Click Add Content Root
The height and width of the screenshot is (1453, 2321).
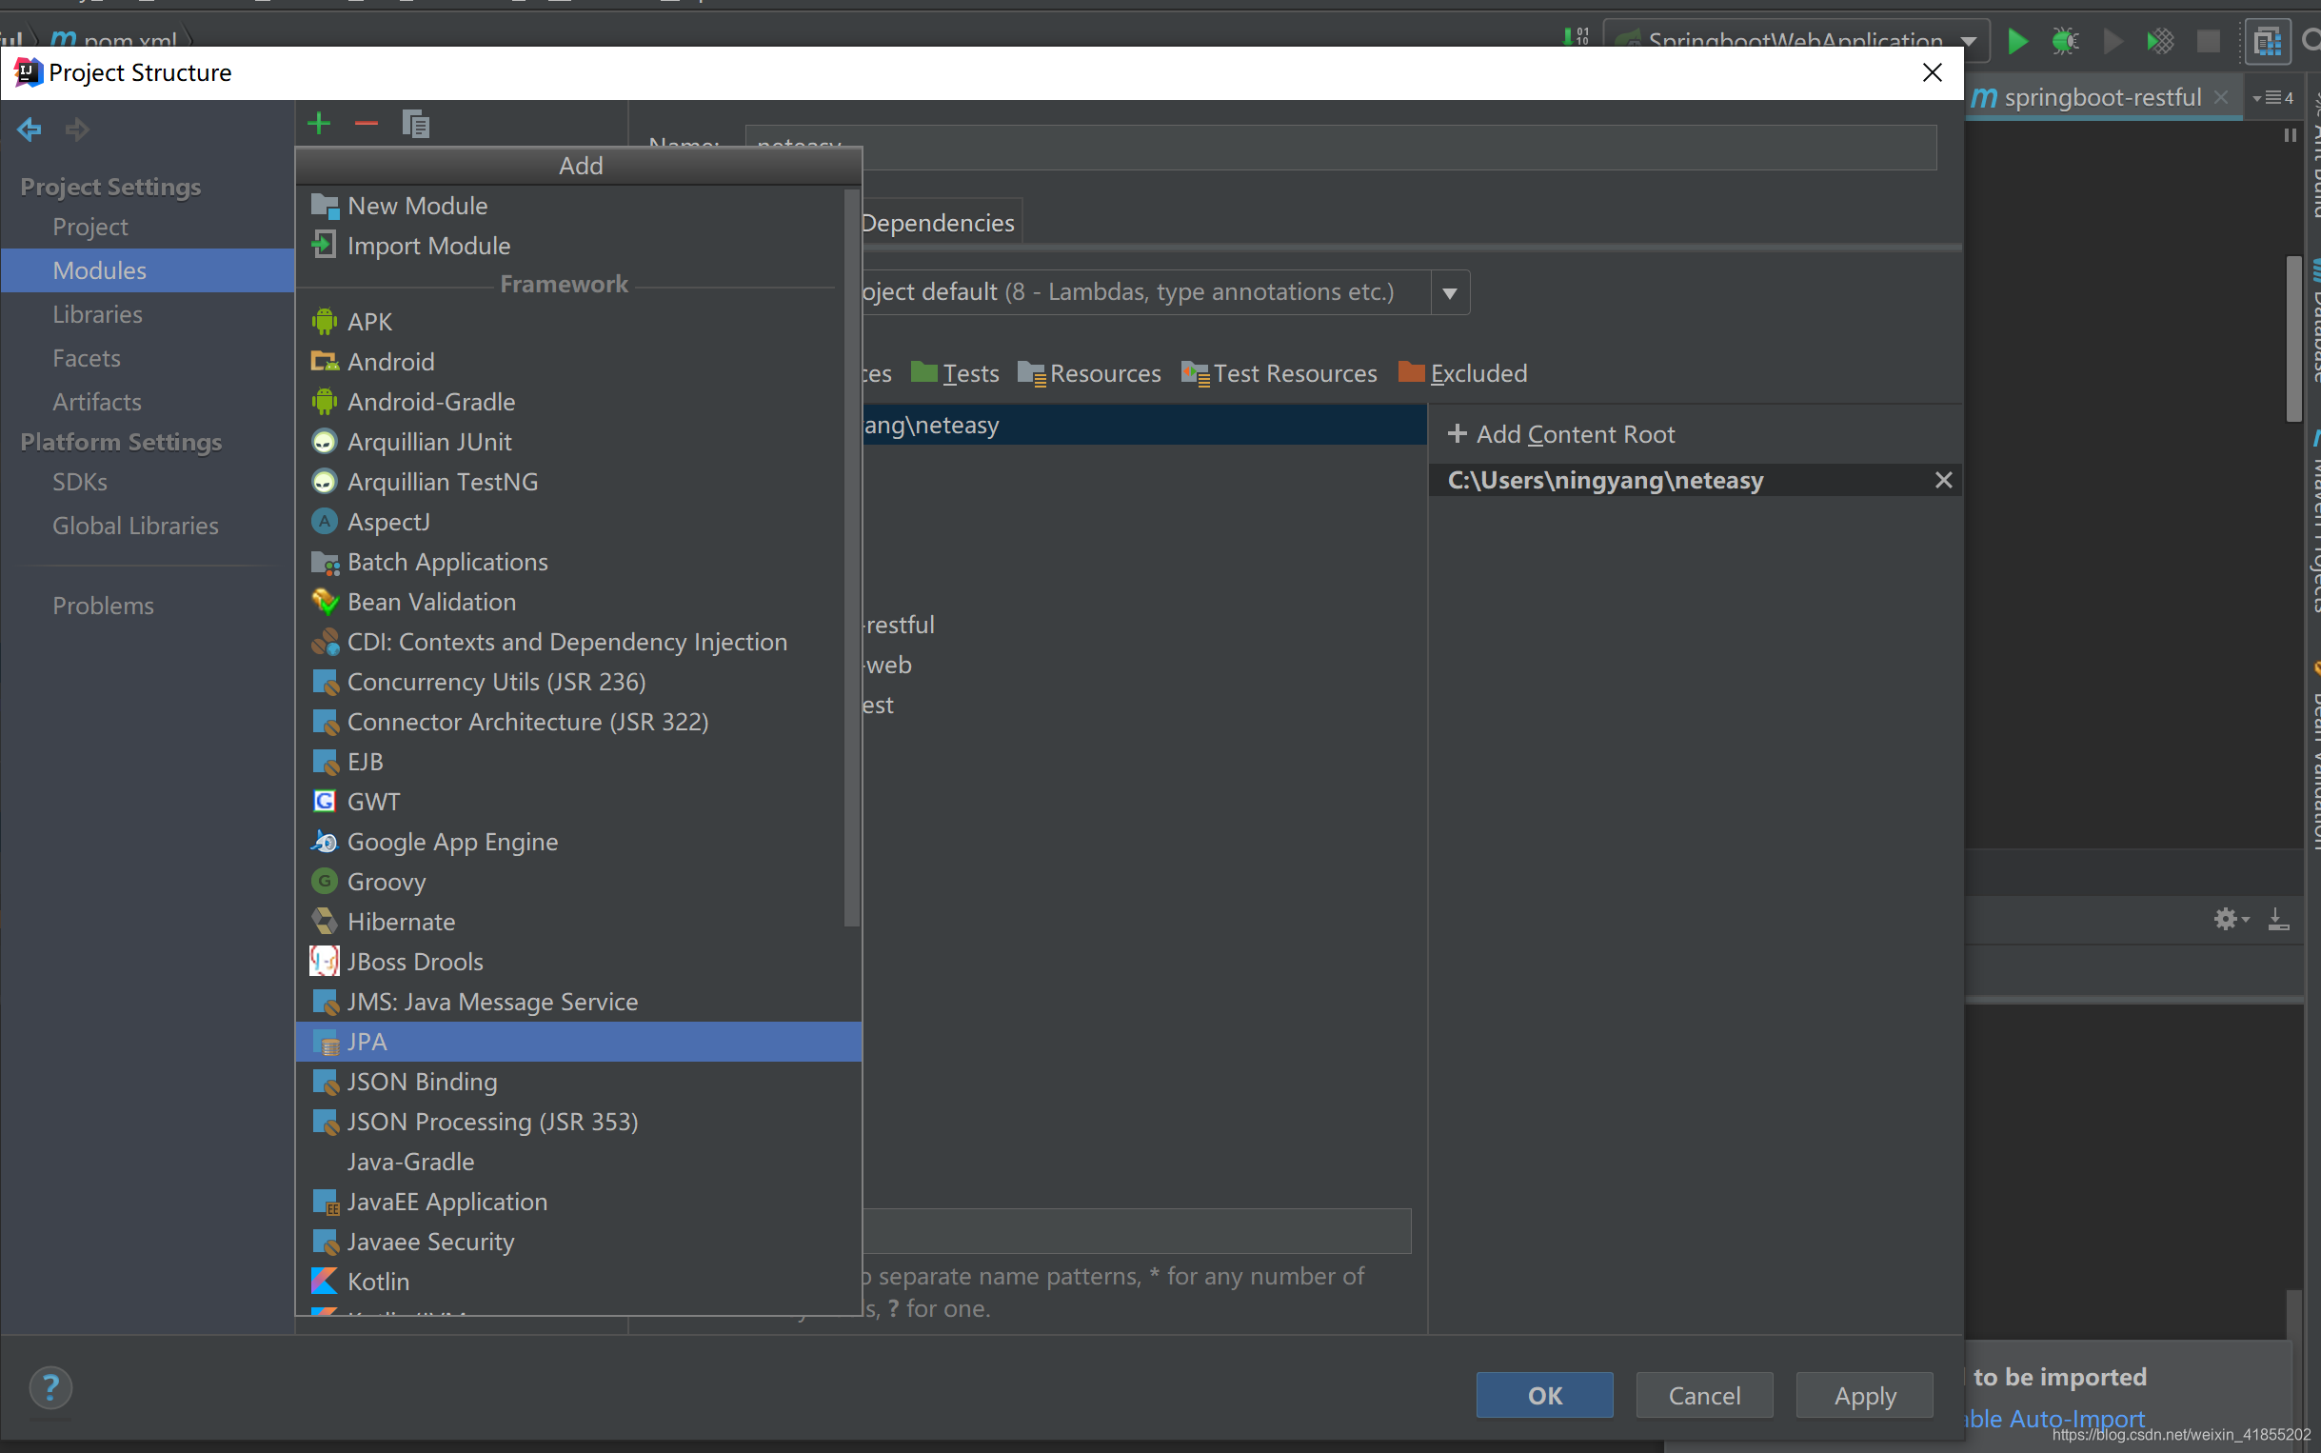coord(1561,434)
